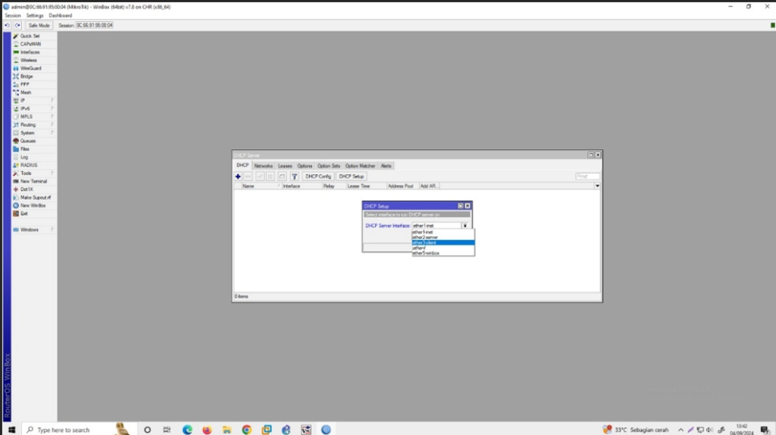
Task: Switch to the Leases tab
Action: [x=285, y=166]
